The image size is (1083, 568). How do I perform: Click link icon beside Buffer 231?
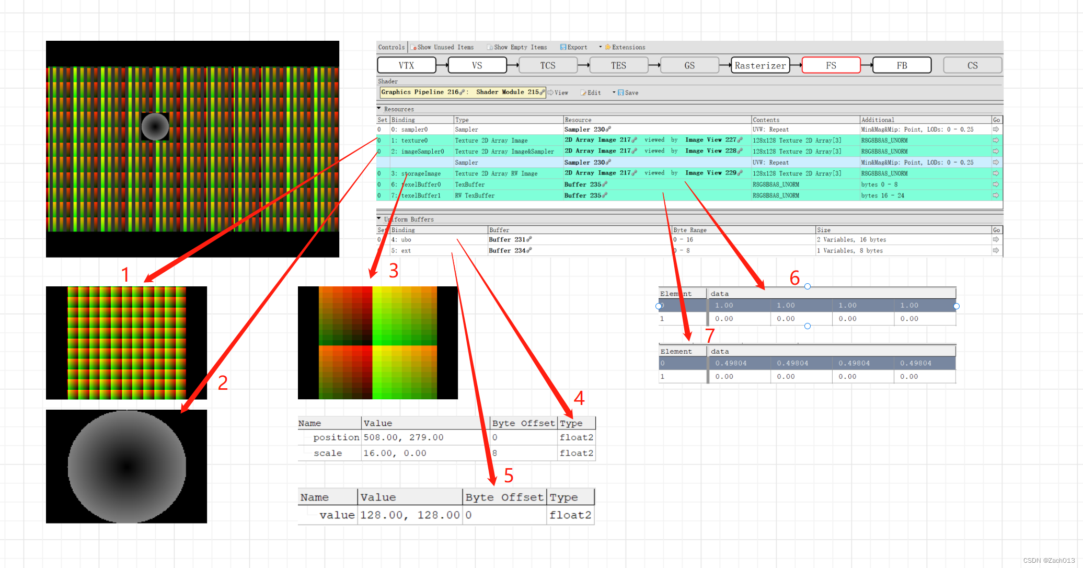point(529,239)
